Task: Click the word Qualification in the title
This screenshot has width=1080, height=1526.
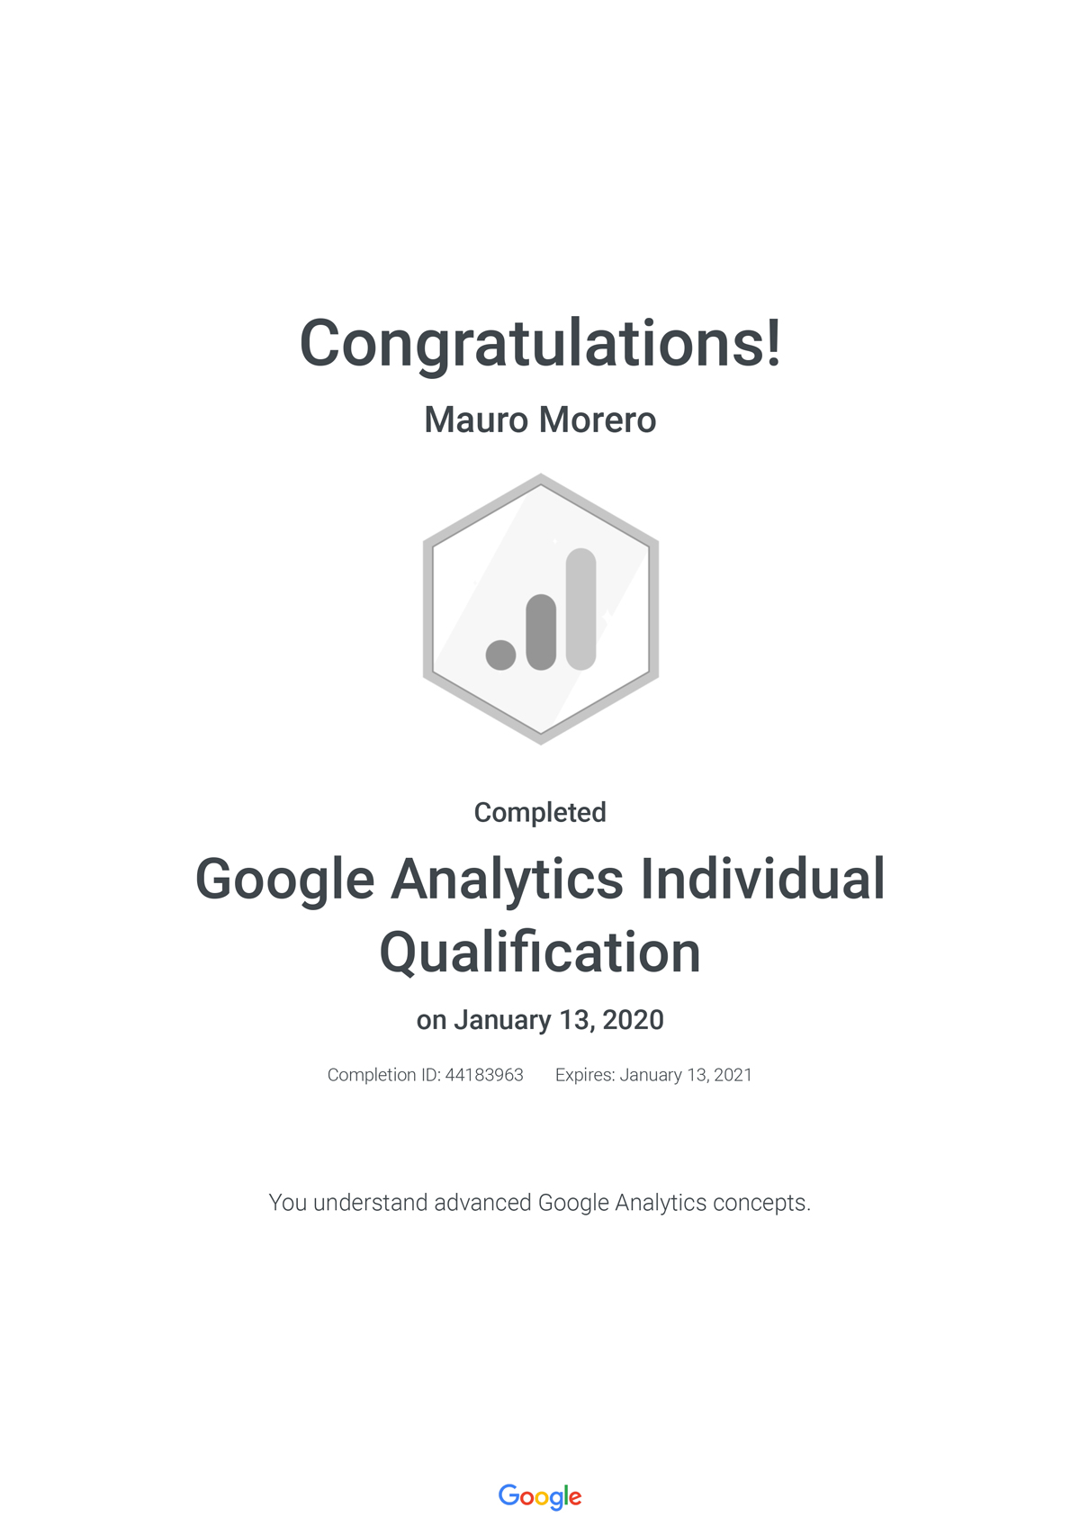Action: coord(540,953)
